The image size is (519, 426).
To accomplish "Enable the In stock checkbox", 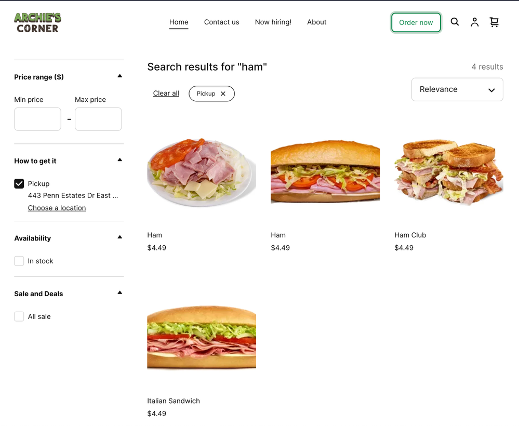I will (19, 261).
